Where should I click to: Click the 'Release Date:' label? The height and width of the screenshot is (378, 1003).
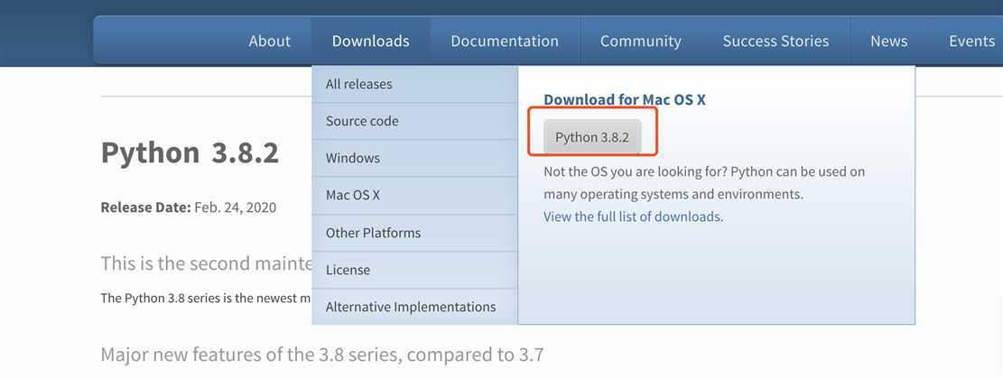click(x=146, y=207)
